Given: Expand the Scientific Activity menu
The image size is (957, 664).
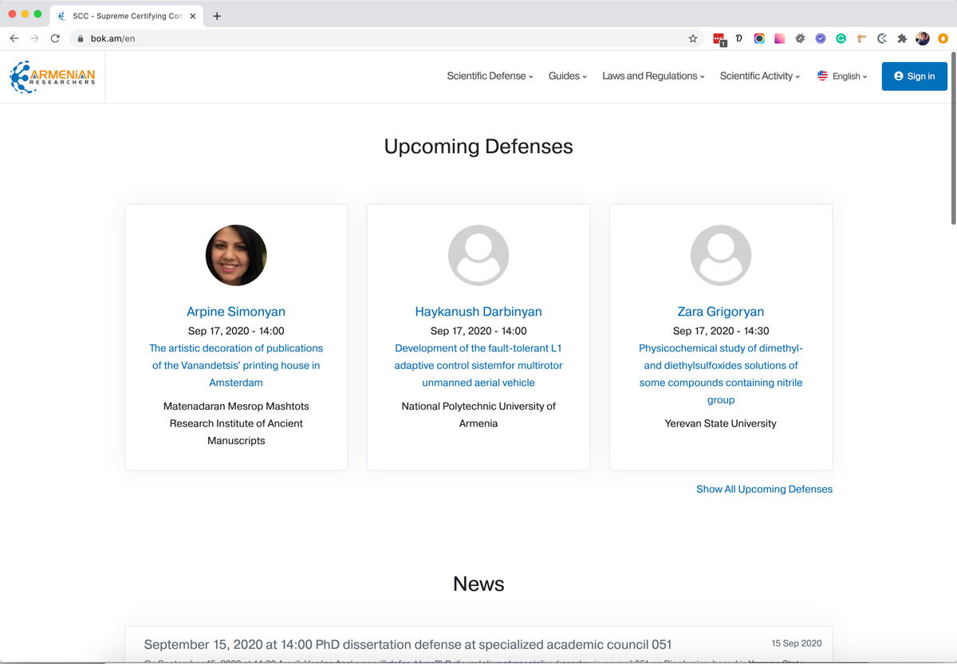Looking at the screenshot, I should coord(760,77).
